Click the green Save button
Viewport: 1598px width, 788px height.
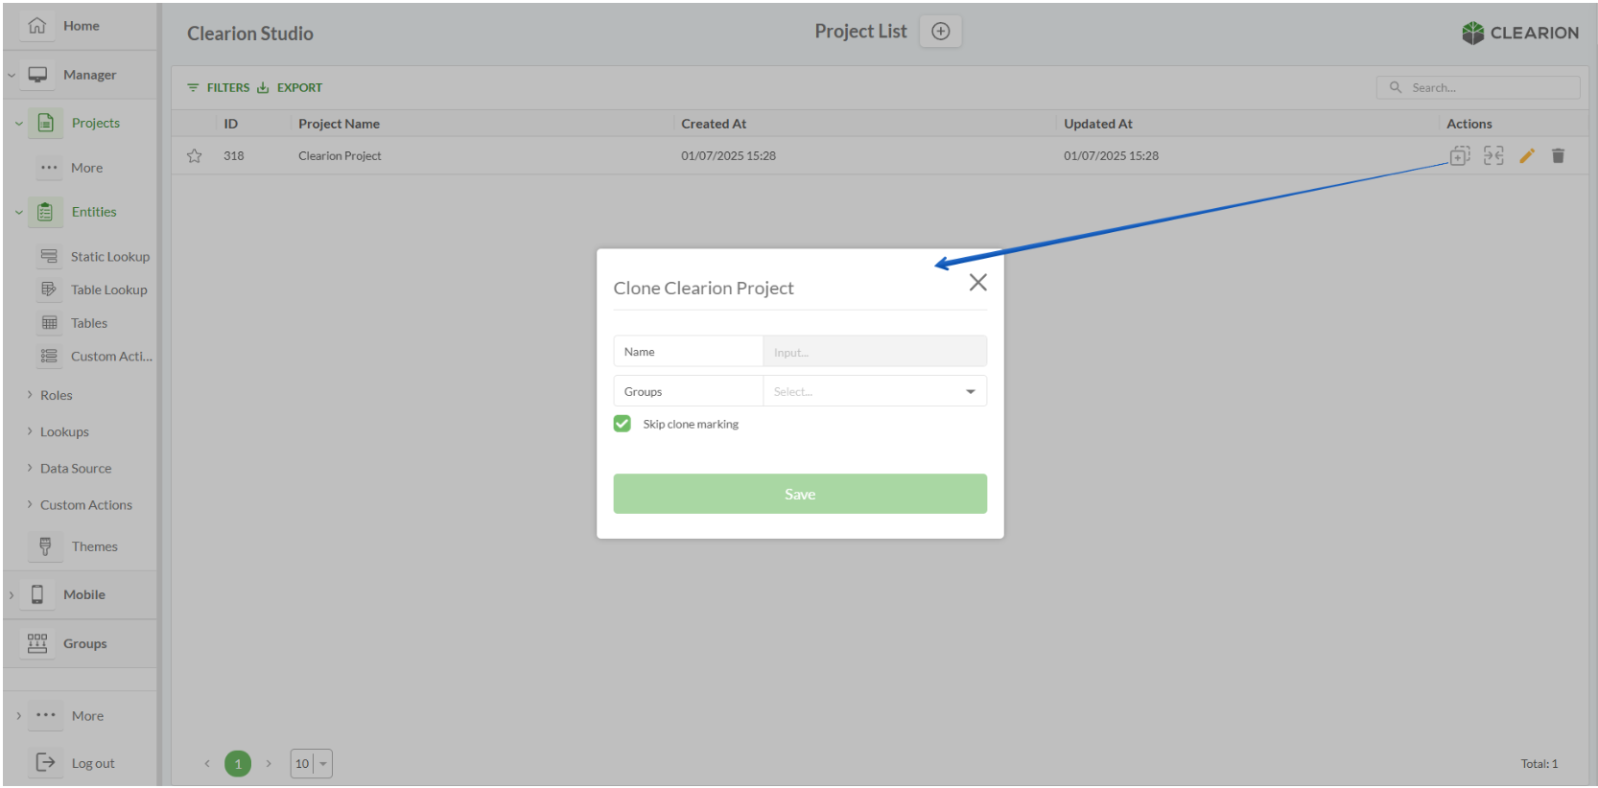coord(800,494)
